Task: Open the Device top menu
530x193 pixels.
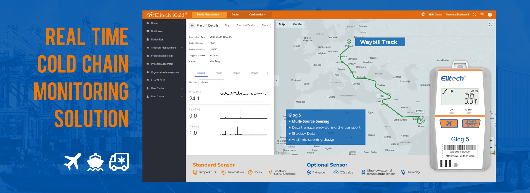Action: click(x=235, y=15)
